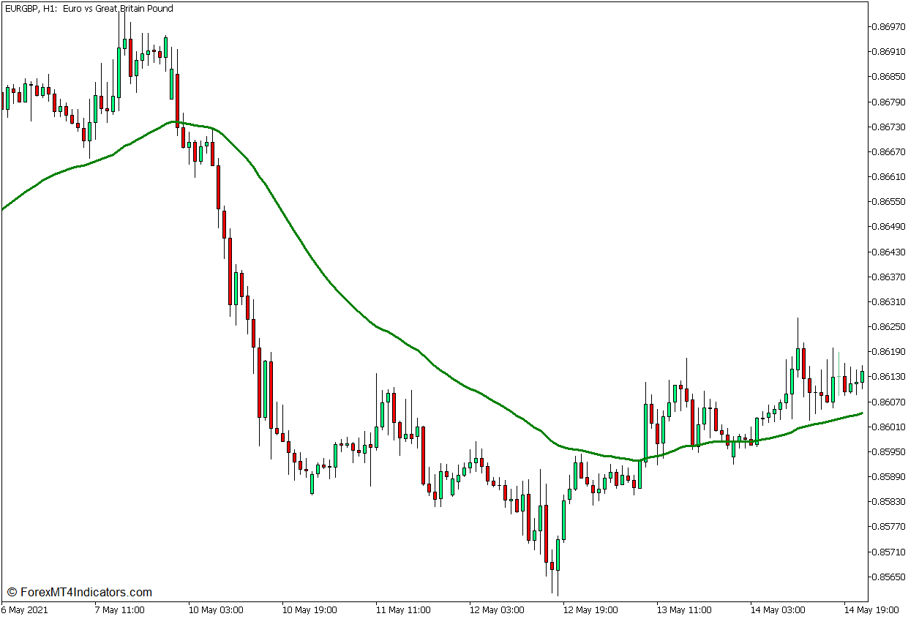Select the green moving average line's peak

176,121
